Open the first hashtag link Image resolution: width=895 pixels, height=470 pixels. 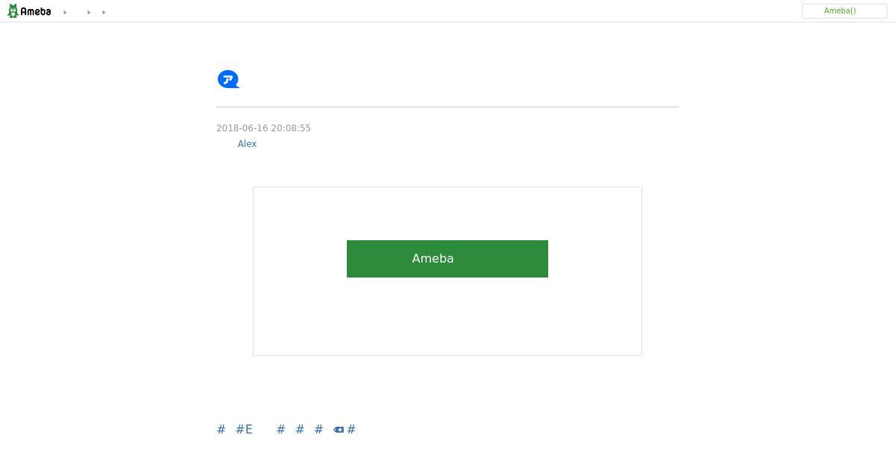(221, 429)
